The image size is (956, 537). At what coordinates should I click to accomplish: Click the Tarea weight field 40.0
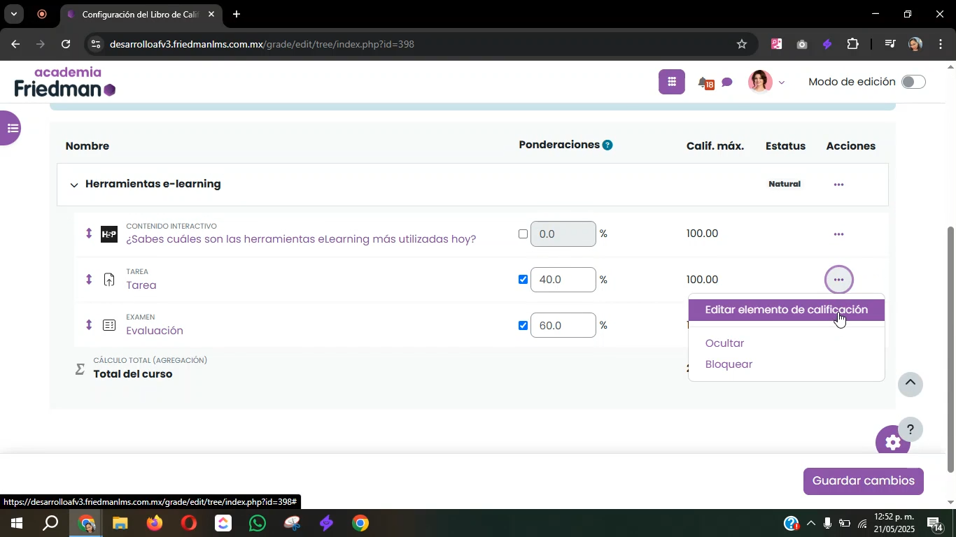coord(563,280)
